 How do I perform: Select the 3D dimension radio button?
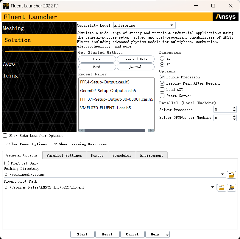click(162, 64)
